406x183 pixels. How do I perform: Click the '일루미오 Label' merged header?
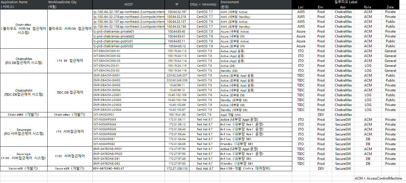click(x=346, y=2)
